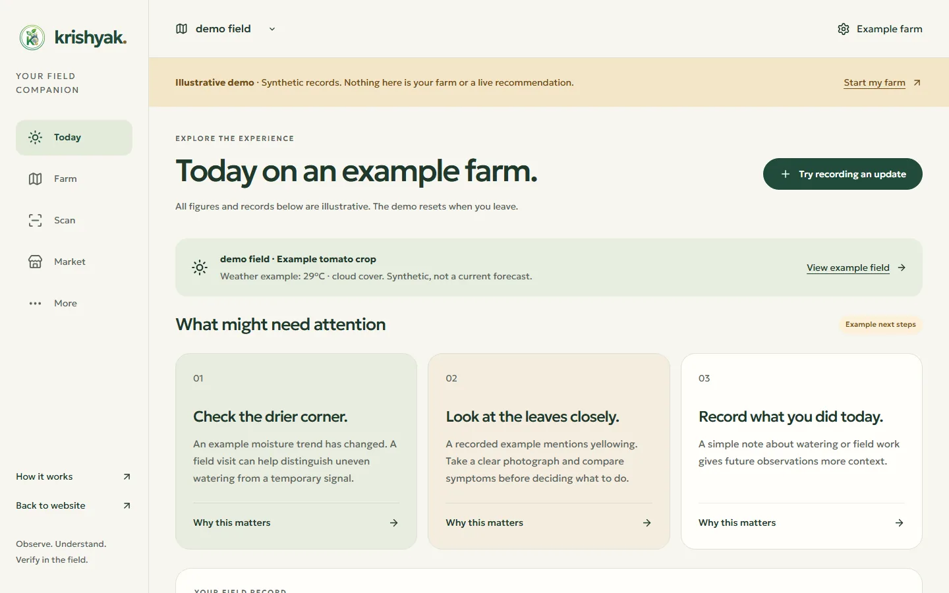Image resolution: width=949 pixels, height=593 pixels.
Task: Expand the demo field dropdown chevron
Action: click(272, 29)
